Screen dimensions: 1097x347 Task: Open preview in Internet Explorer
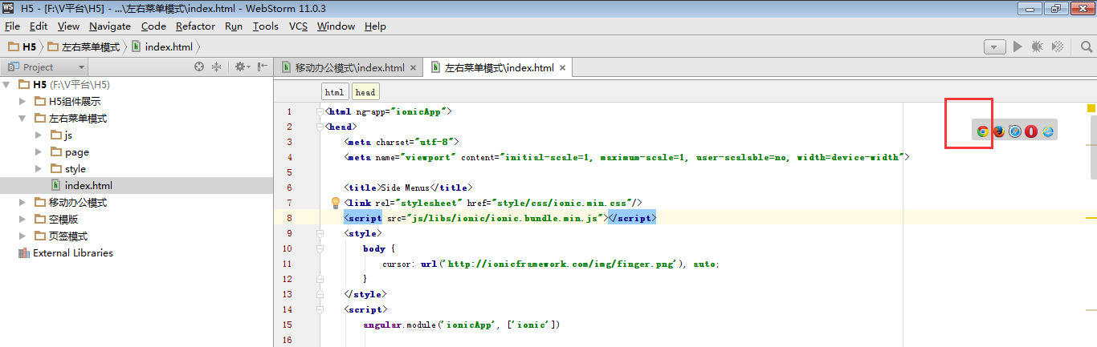[1047, 131]
